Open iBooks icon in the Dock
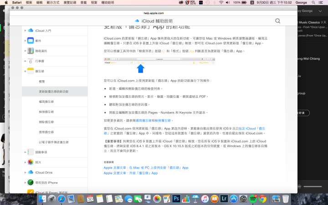This screenshot has height=205, width=328. click(x=215, y=199)
